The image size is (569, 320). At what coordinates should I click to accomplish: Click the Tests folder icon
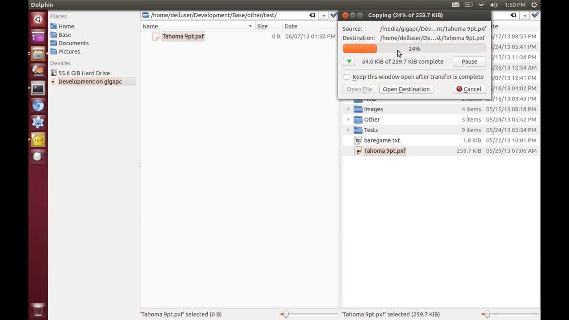(x=358, y=130)
